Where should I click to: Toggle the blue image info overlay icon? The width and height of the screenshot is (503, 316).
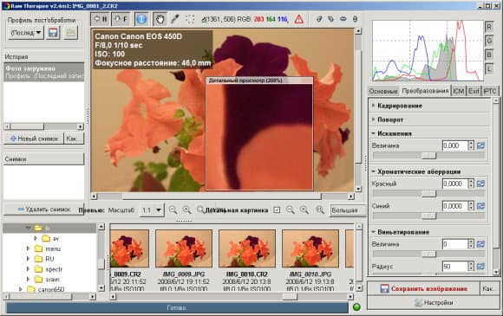click(141, 19)
